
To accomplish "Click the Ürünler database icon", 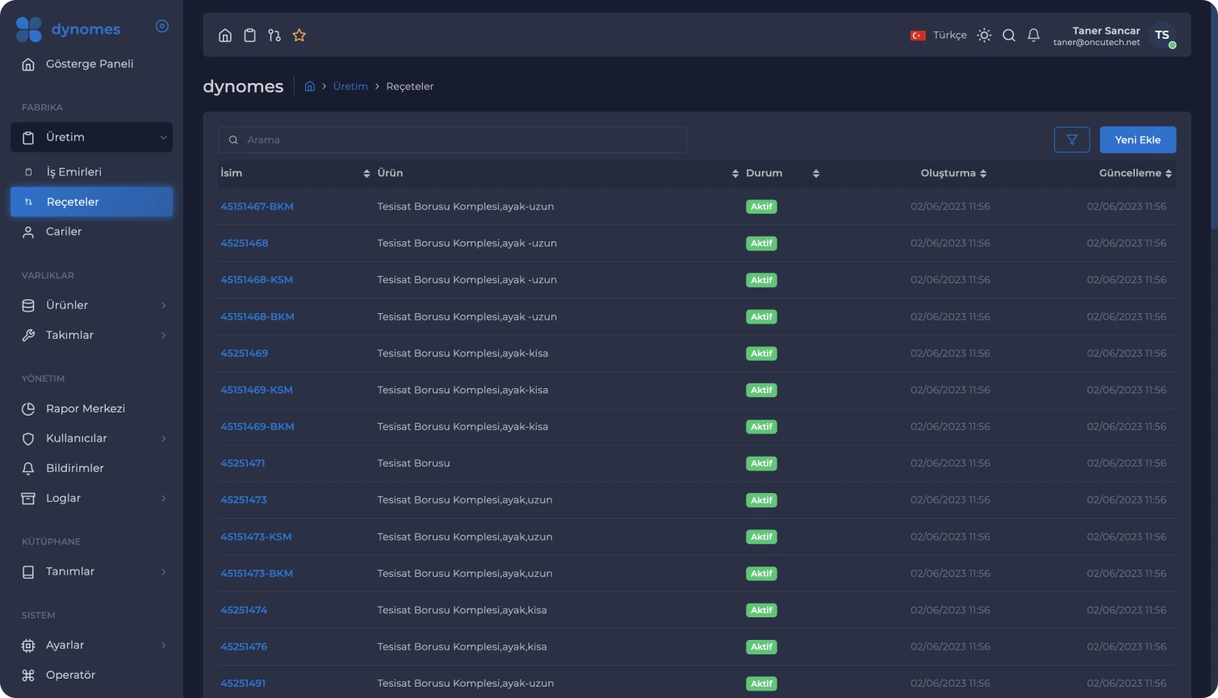I will click(x=28, y=305).
